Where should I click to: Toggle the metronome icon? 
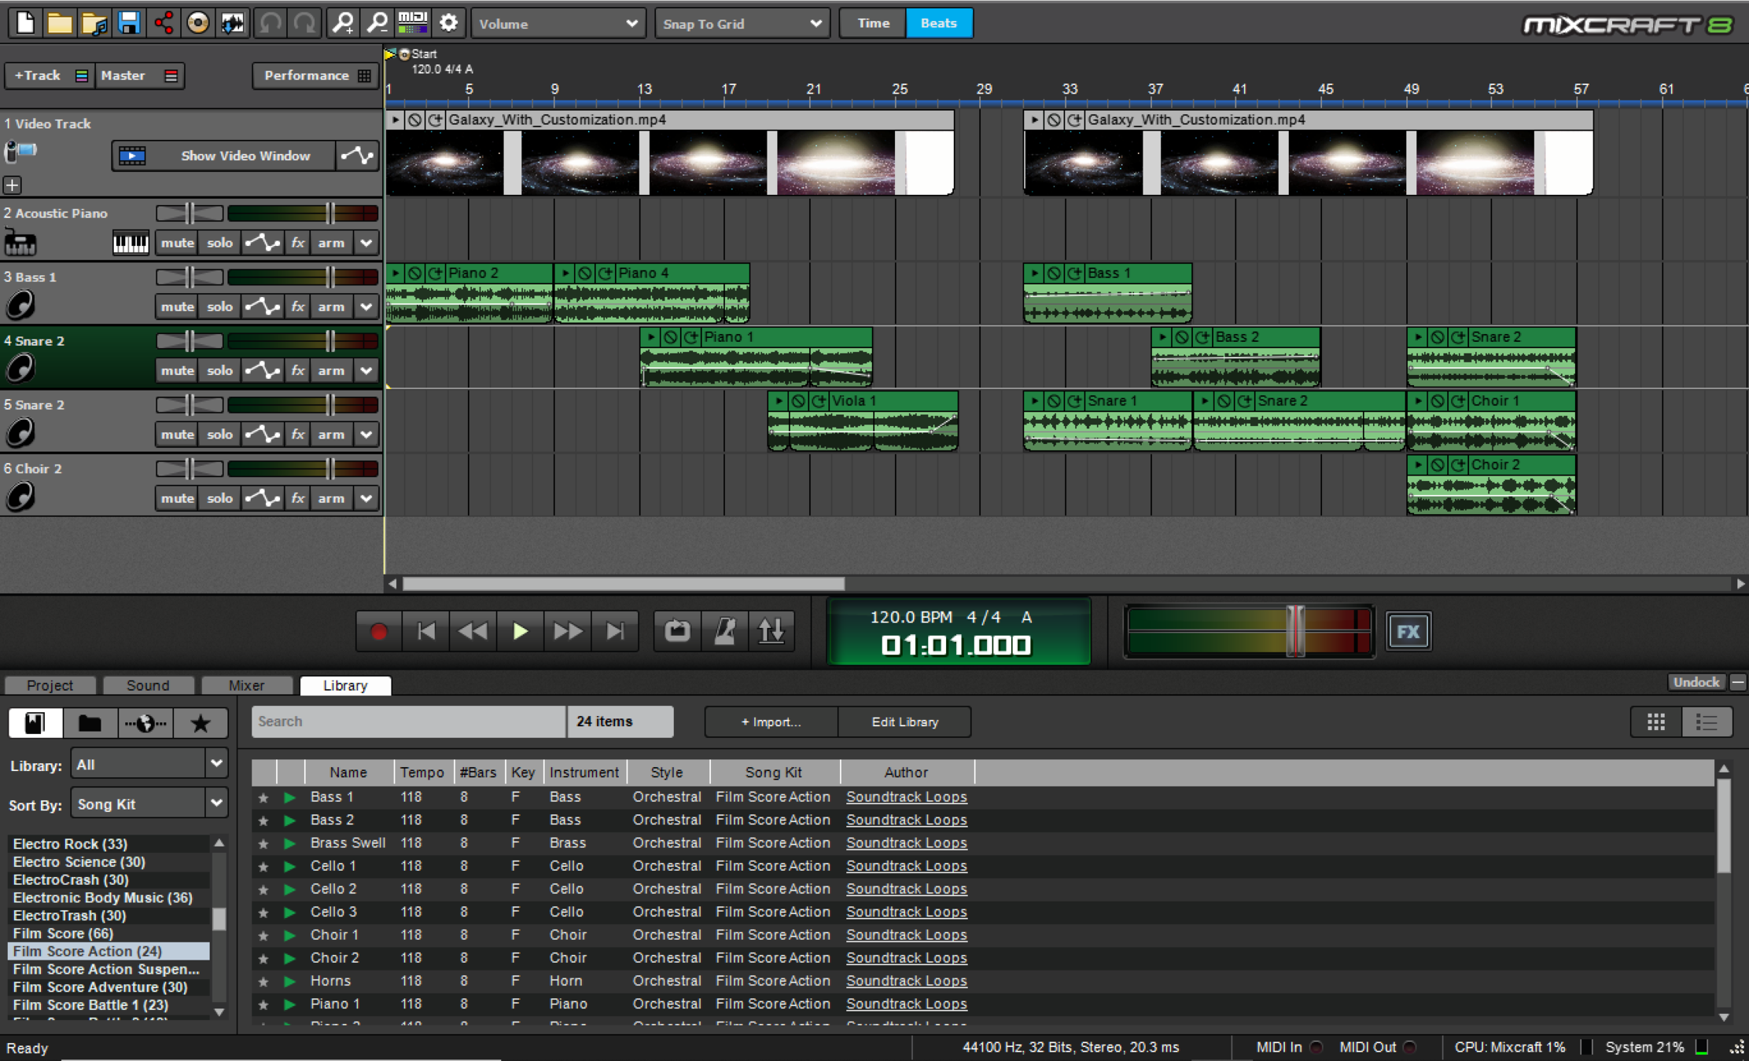[724, 631]
